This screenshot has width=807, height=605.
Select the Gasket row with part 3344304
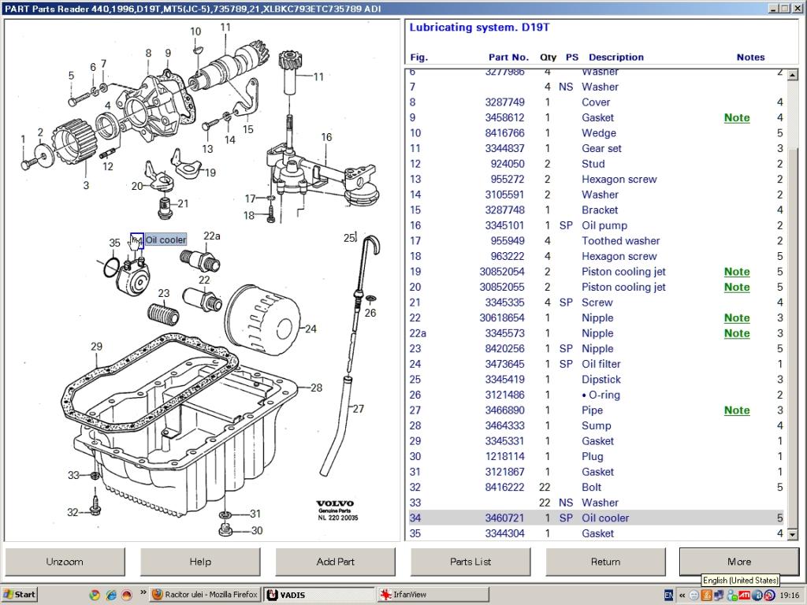tap(596, 533)
